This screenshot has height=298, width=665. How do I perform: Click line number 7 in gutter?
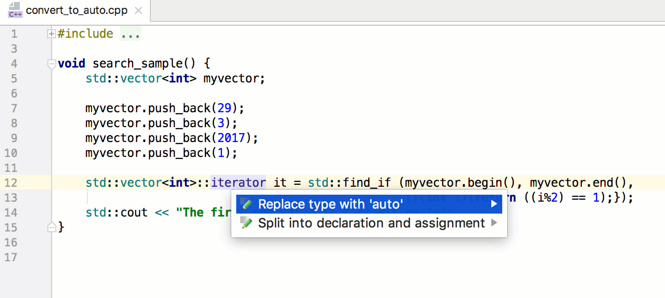[13, 108]
